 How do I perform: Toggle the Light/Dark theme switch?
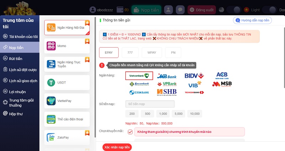tap(269, 10)
